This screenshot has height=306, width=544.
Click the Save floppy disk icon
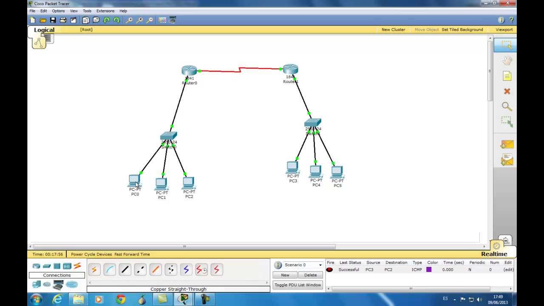point(53,20)
